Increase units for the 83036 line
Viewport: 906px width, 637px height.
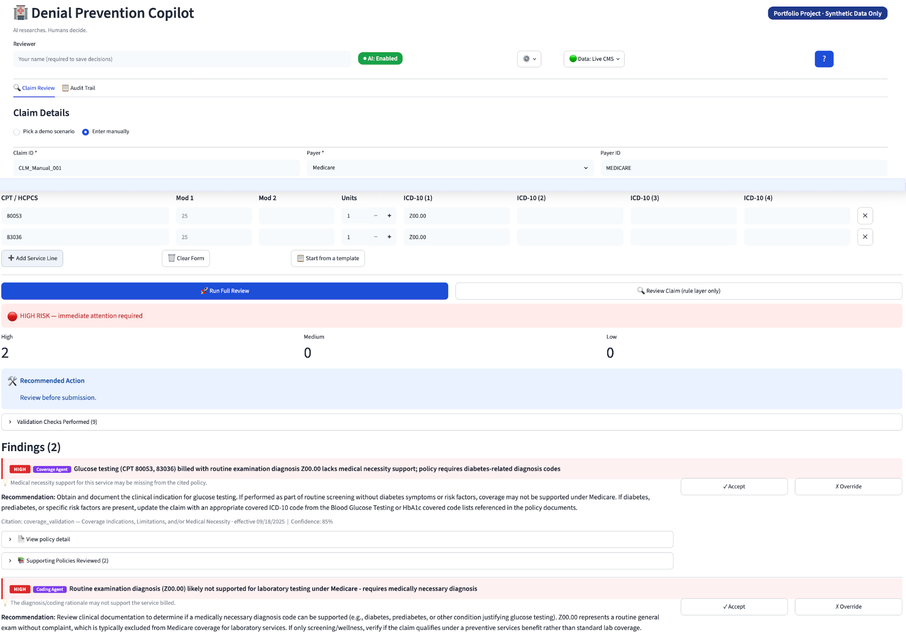pyautogui.click(x=389, y=237)
